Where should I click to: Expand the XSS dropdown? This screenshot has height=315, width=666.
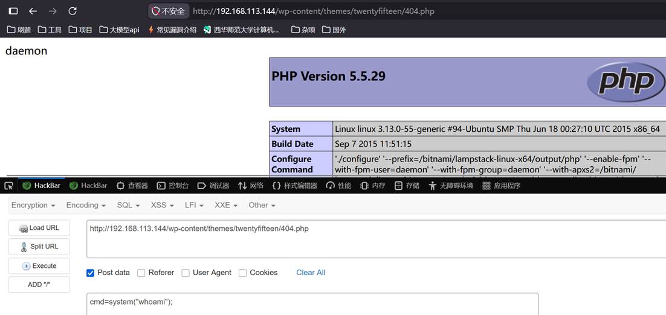(x=162, y=206)
